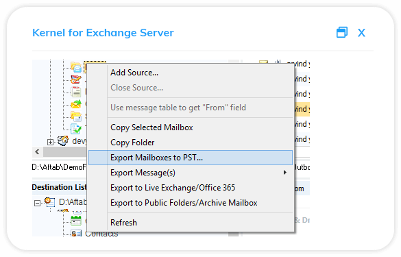This screenshot has height=257, width=401.
Task: Select Copy Selected Mailbox menu entry
Action: 191,127
